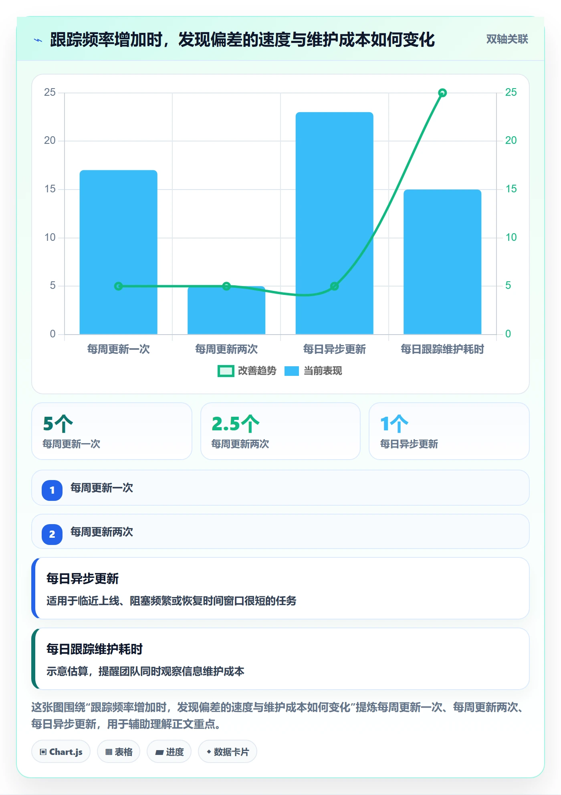The image size is (561, 795).
Task: Click the trend point over 每周更新一次 bar
Action: point(119,286)
